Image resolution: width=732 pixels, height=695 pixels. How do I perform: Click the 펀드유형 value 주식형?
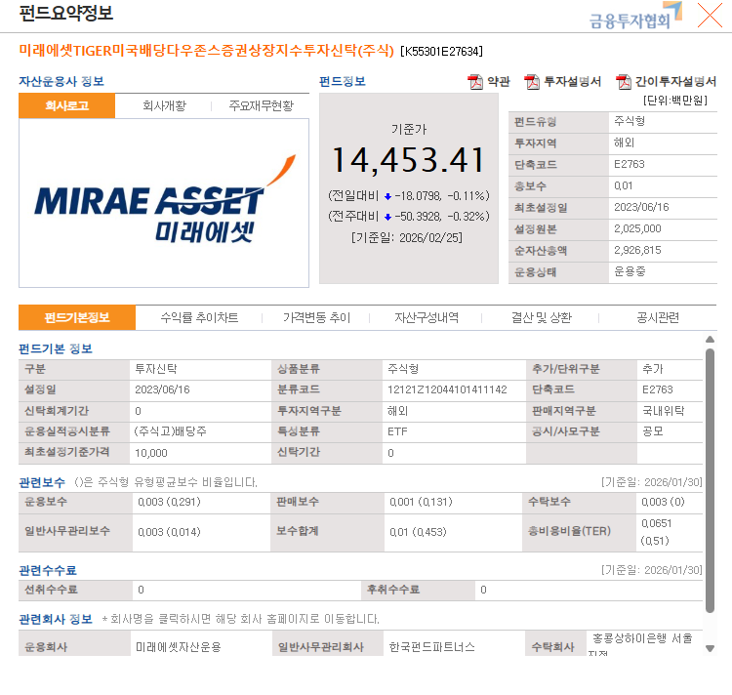pyautogui.click(x=630, y=121)
